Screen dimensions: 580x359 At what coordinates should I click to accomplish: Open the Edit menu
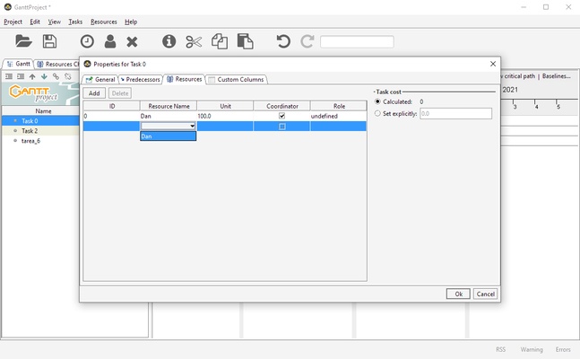35,22
